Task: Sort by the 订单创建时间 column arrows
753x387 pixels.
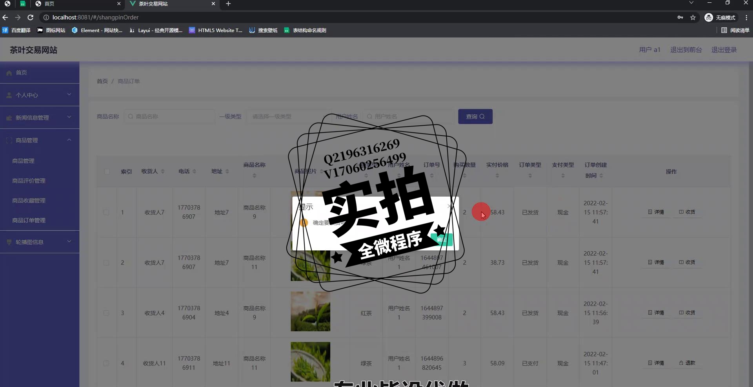Action: (x=601, y=176)
